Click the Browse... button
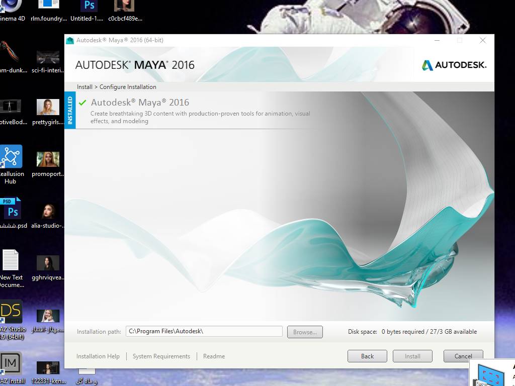Image resolution: width=515 pixels, height=386 pixels. tap(305, 332)
